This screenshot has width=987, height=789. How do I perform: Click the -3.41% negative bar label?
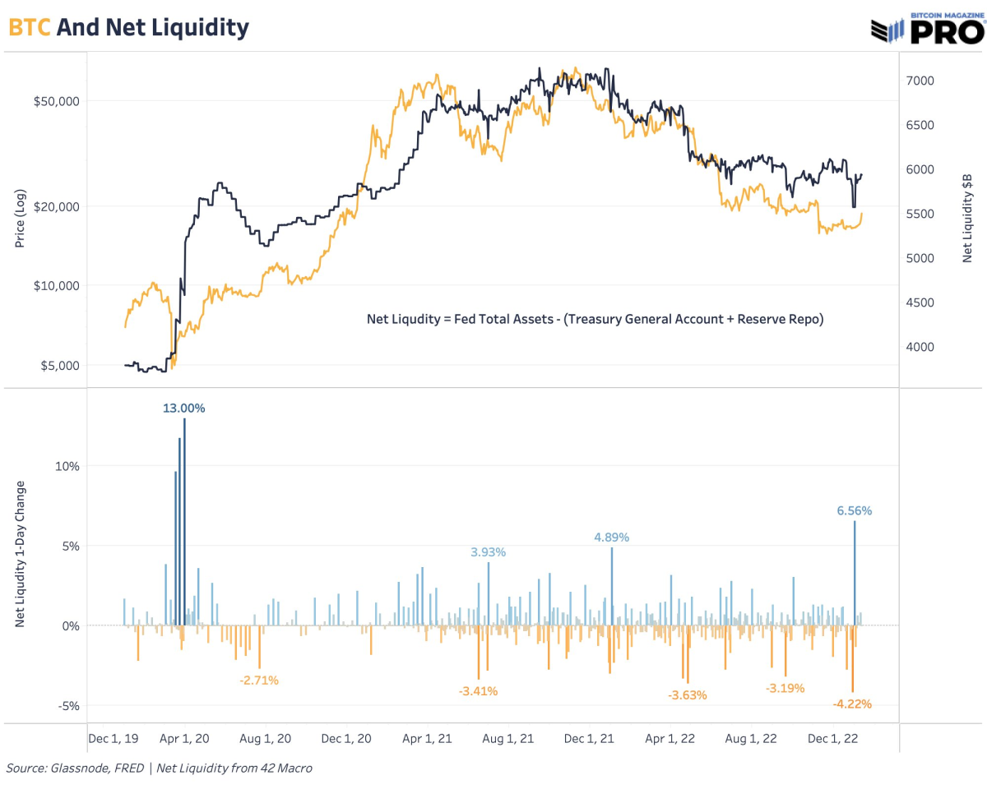point(478,691)
